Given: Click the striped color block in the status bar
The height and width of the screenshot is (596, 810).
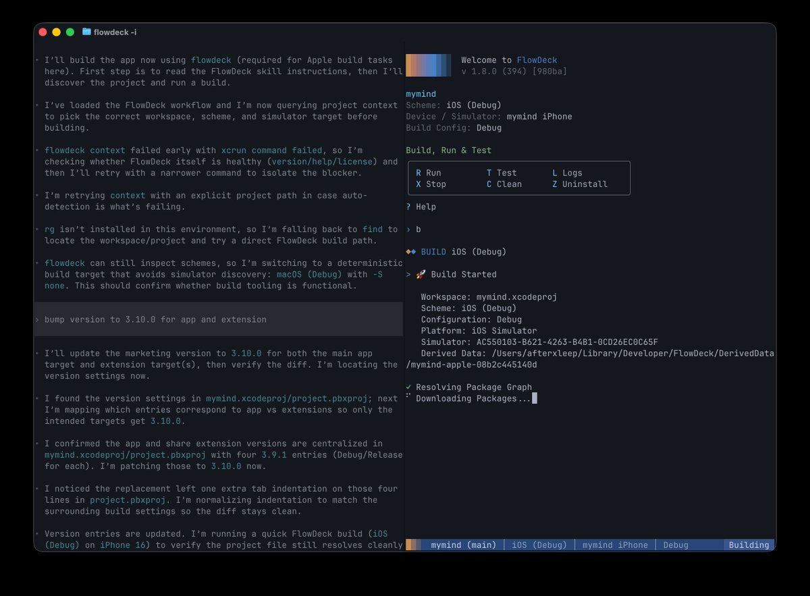Looking at the screenshot, I should pos(414,545).
